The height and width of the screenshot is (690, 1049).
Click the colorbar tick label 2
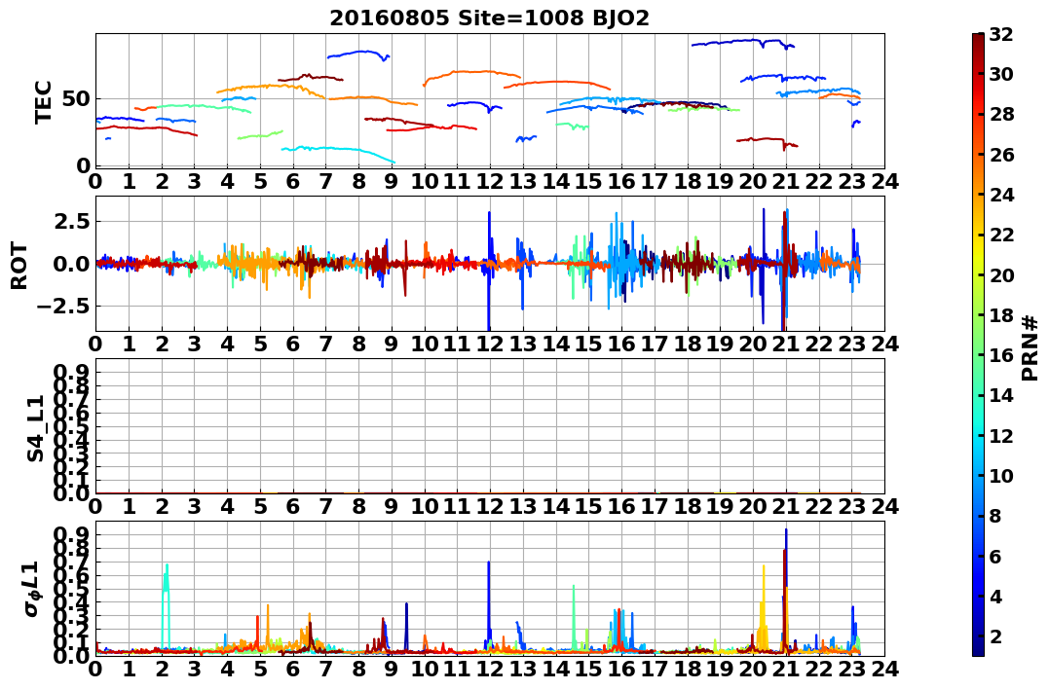(994, 636)
